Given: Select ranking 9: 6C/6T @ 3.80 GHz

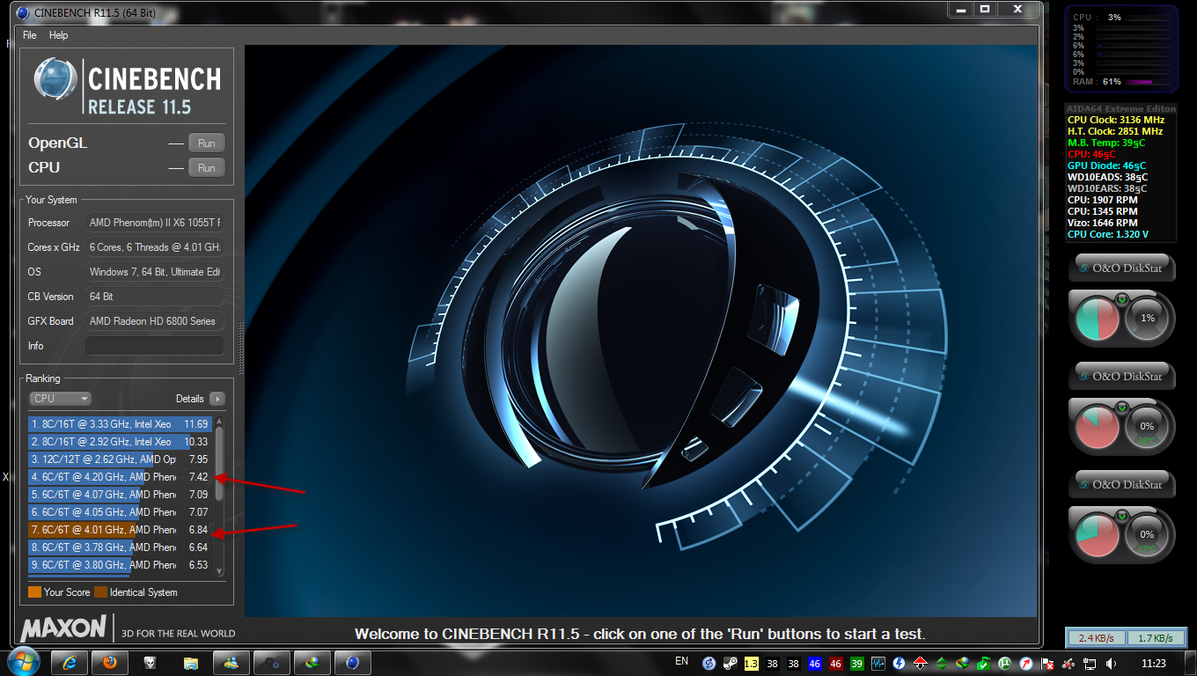Looking at the screenshot, I should click(x=121, y=565).
